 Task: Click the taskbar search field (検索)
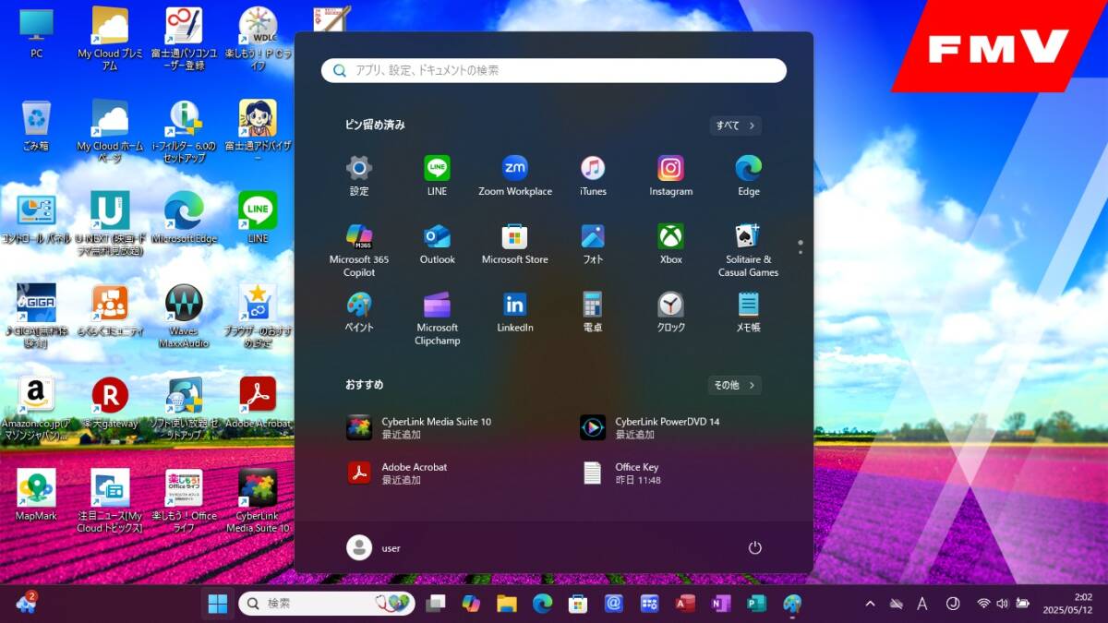(327, 604)
